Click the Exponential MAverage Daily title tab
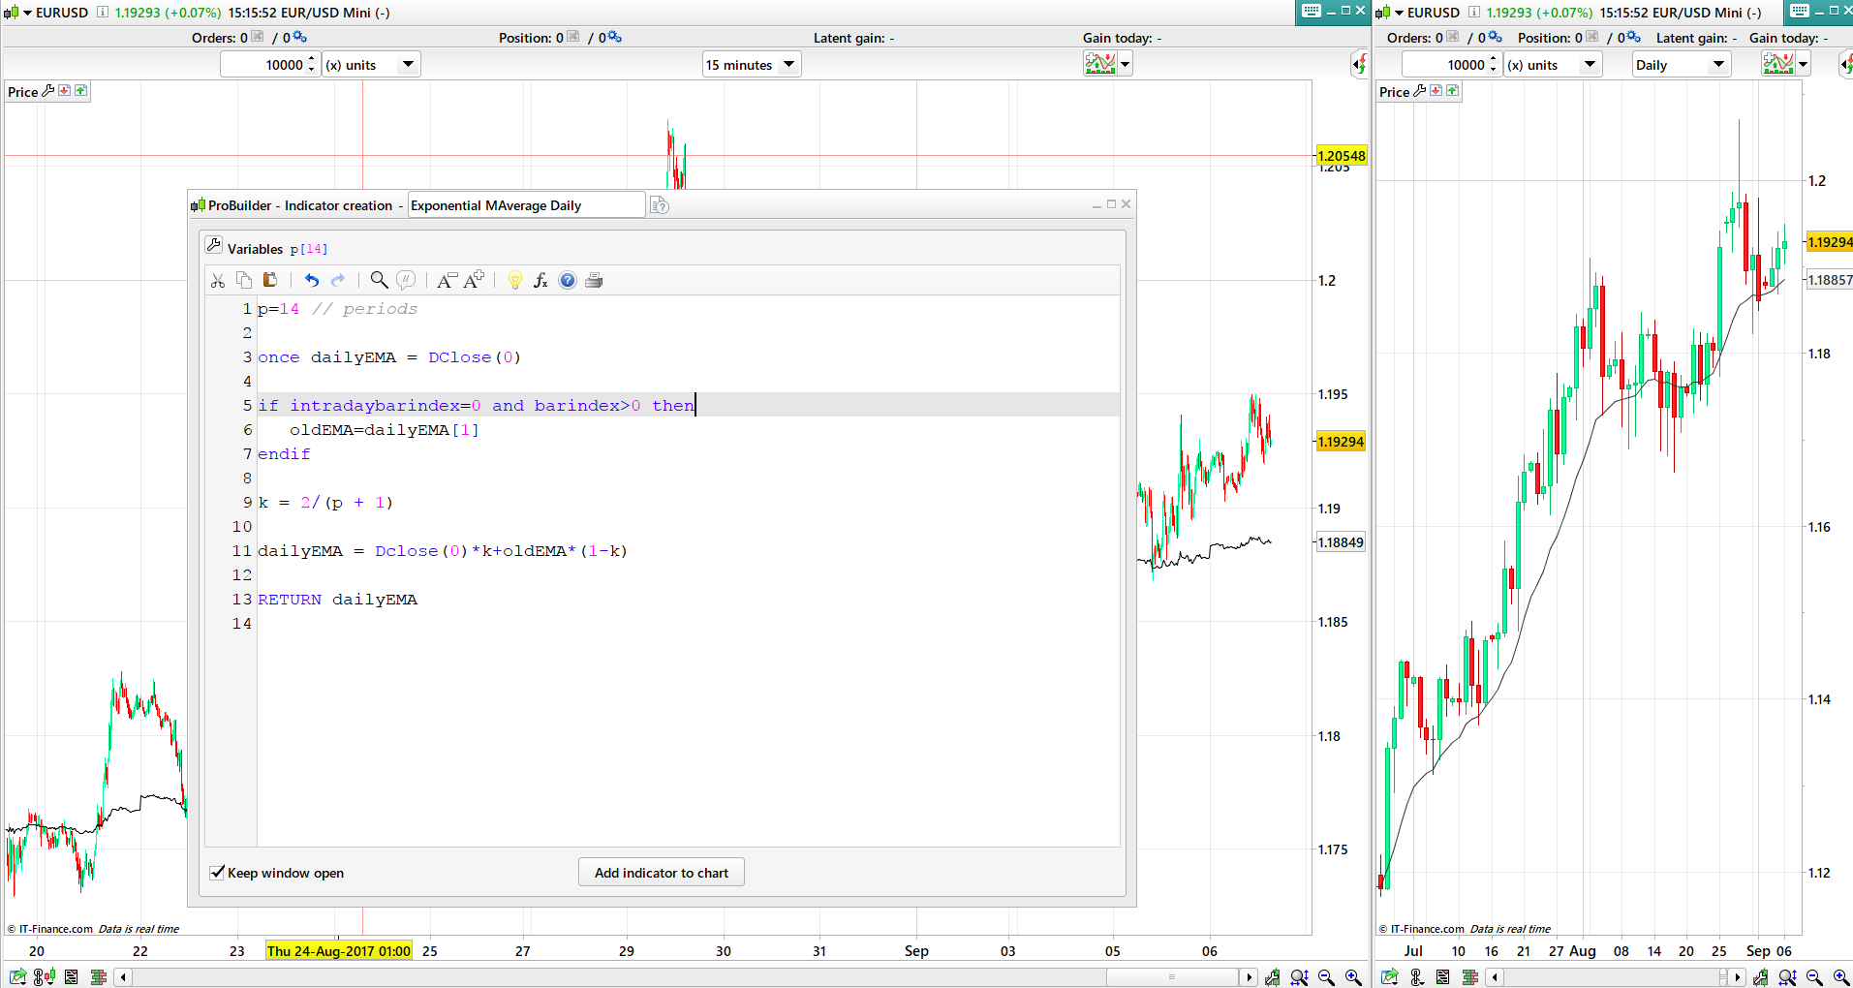 coord(525,204)
